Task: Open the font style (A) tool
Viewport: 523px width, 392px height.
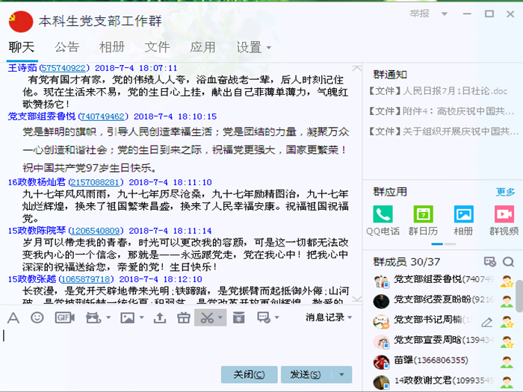Action: pyautogui.click(x=13, y=317)
